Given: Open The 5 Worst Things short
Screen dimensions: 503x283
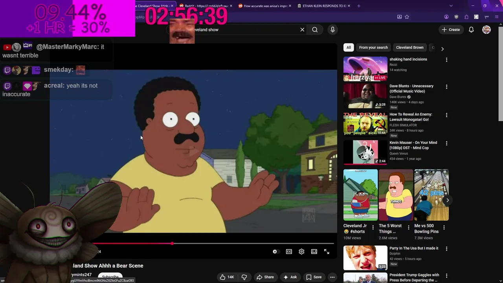Looking at the screenshot, I should pyautogui.click(x=396, y=195).
